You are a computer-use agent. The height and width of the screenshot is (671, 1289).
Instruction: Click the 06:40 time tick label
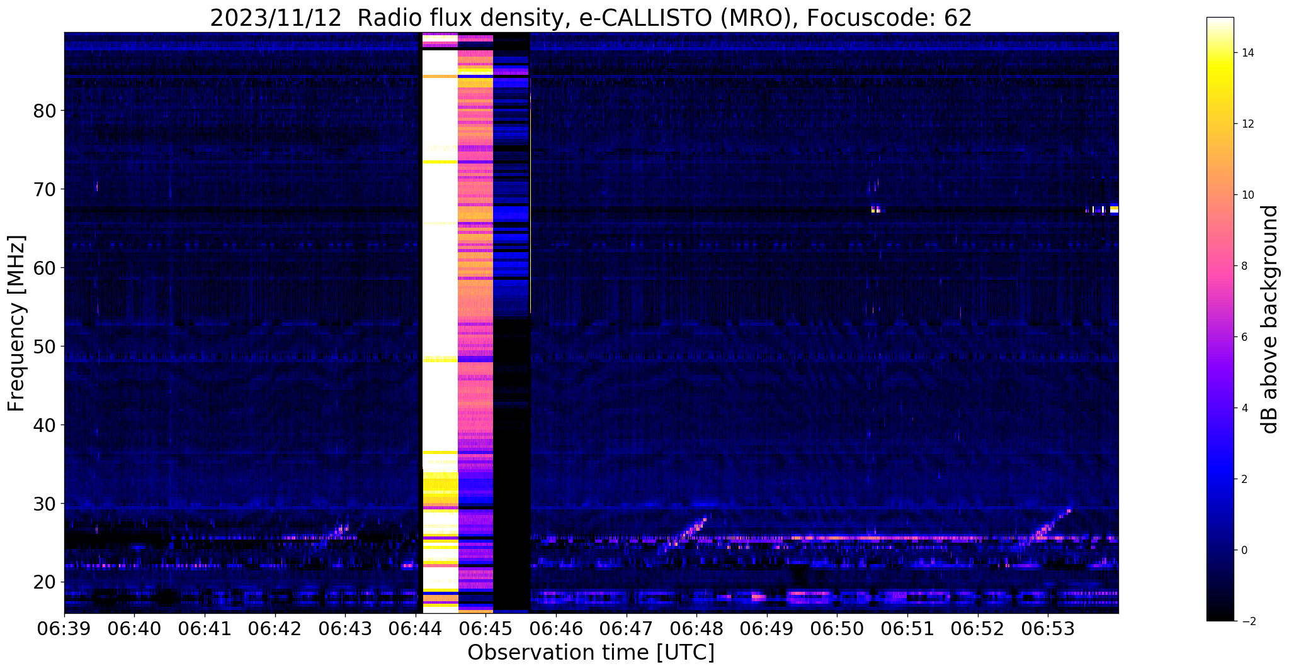coord(134,628)
